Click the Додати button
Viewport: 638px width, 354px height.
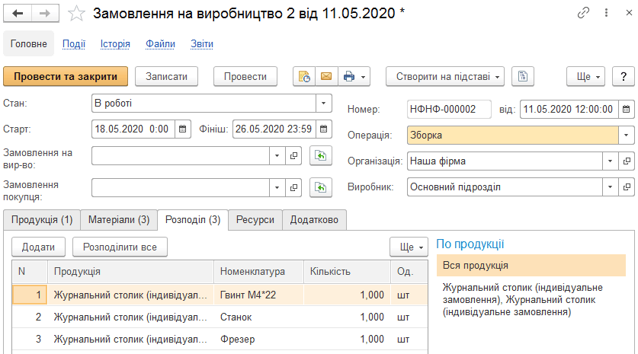point(38,247)
